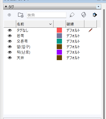Change the teal color of 오른쪽
The width and height of the screenshot is (106, 119).
point(59,41)
